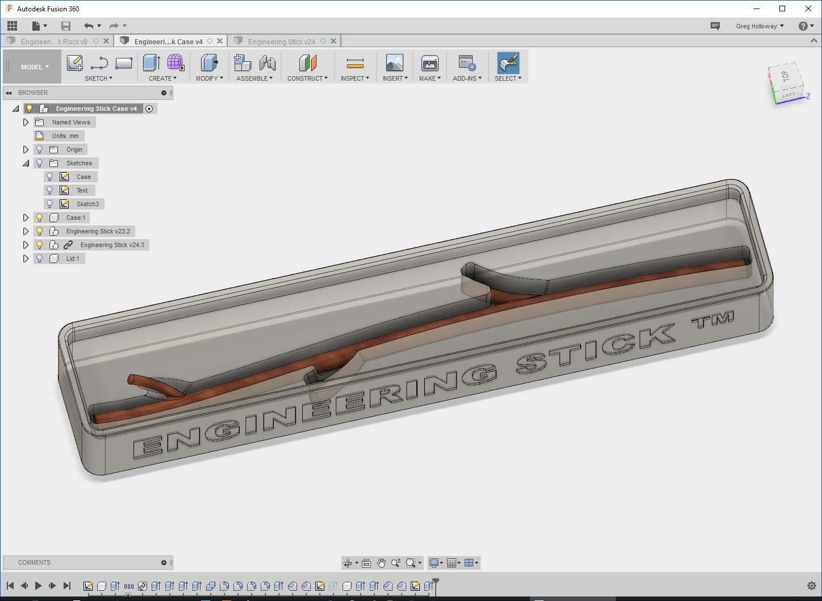The height and width of the screenshot is (601, 822).
Task: Hide the Text sketch with its lightbulb
Action: click(51, 190)
